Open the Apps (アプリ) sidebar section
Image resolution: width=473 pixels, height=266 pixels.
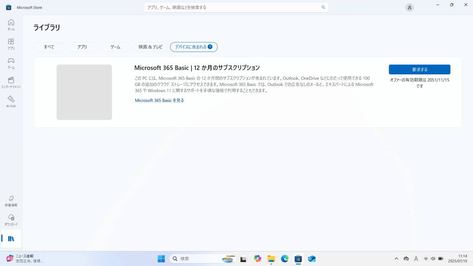click(11, 44)
